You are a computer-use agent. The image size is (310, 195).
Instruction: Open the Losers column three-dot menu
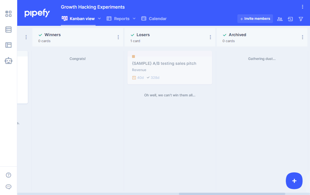210,37
